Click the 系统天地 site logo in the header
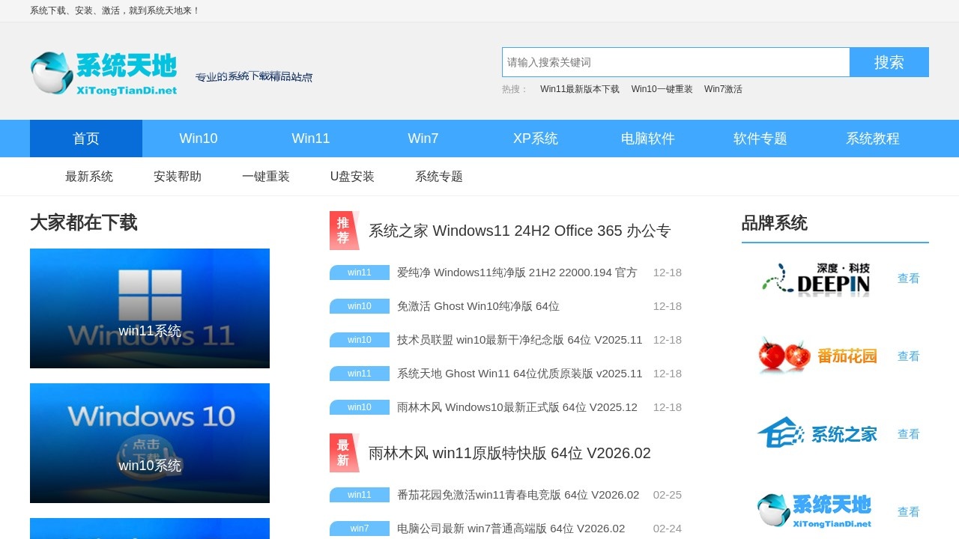The width and height of the screenshot is (959, 539). click(x=104, y=73)
